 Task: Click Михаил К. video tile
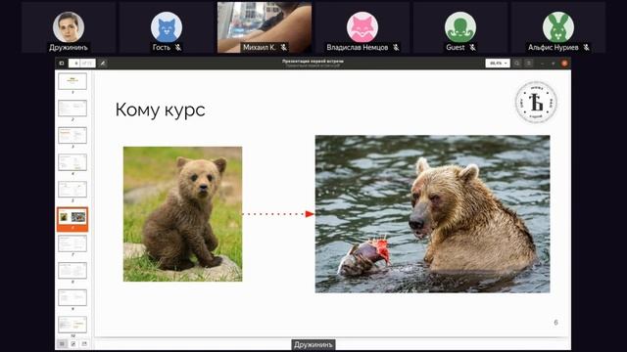(x=265, y=27)
